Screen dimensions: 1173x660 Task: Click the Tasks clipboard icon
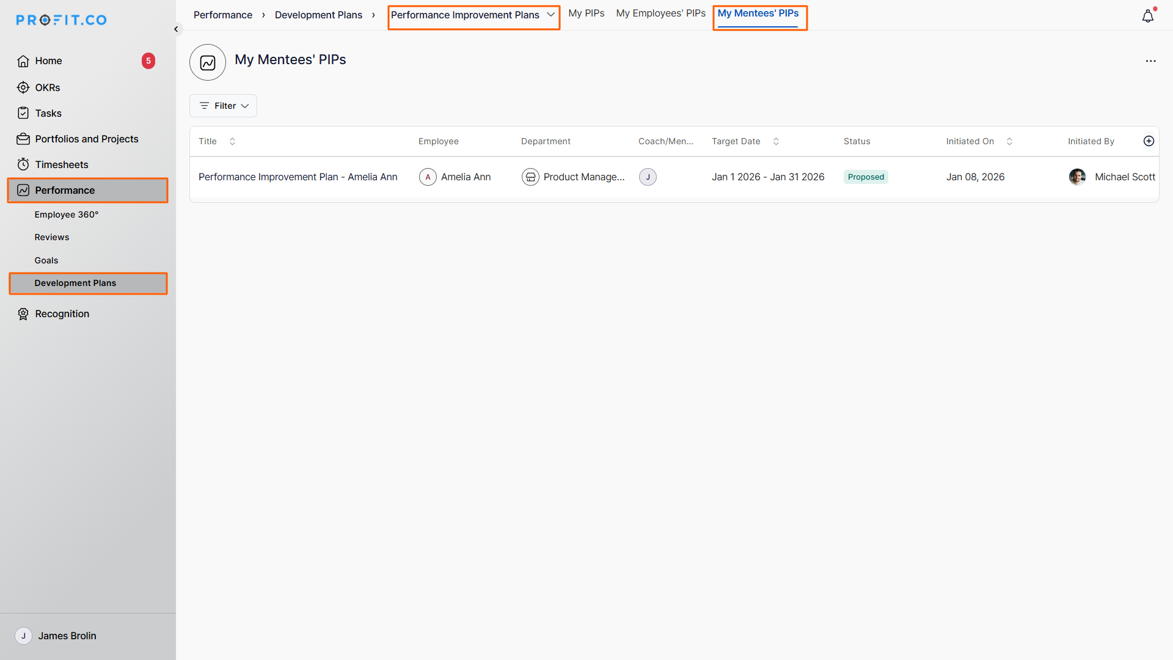pyautogui.click(x=23, y=113)
